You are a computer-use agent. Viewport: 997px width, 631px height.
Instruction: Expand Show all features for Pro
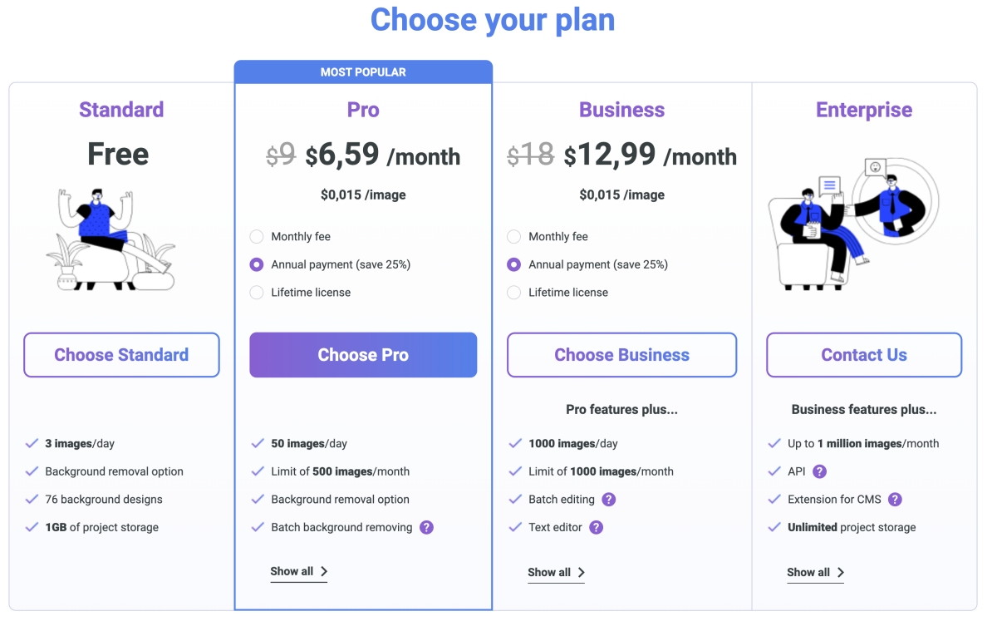pos(298,572)
